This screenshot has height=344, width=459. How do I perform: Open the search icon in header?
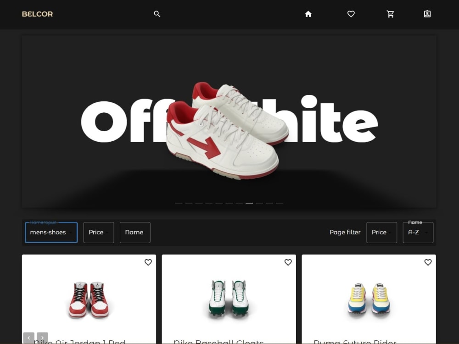[x=157, y=14]
